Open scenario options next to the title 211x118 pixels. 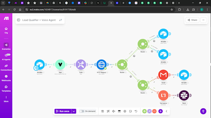tap(61, 20)
